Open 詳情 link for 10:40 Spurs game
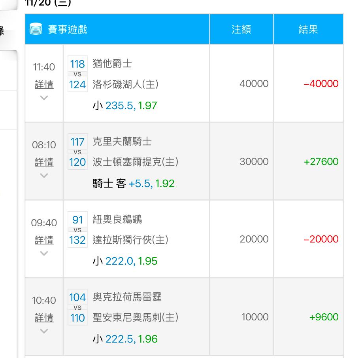 (x=44, y=318)
